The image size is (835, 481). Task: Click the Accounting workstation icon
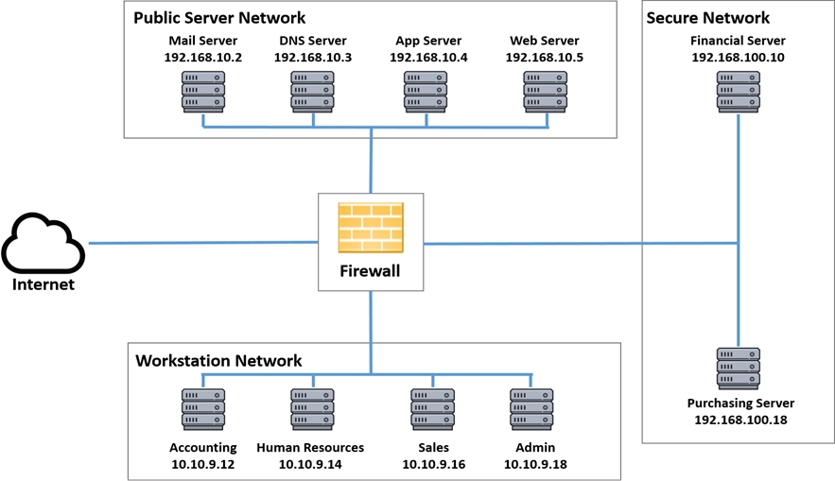click(203, 409)
